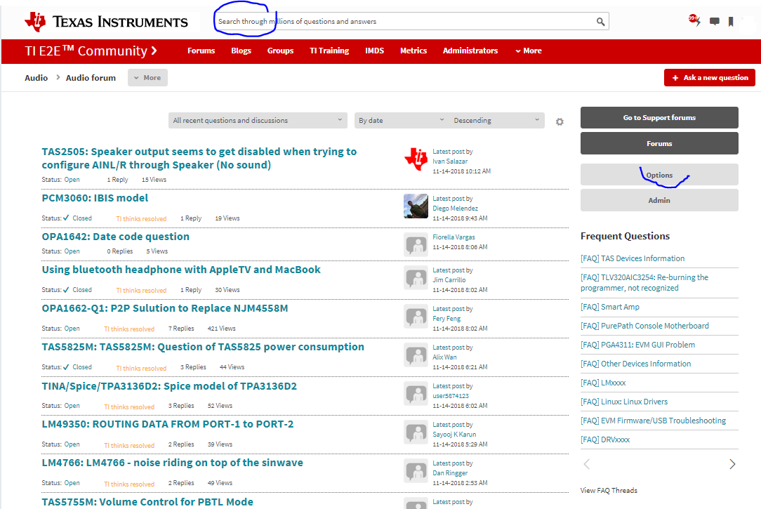The width and height of the screenshot is (761, 509).
Task: Click the default avatar next to user5874123
Action: (x=416, y=394)
